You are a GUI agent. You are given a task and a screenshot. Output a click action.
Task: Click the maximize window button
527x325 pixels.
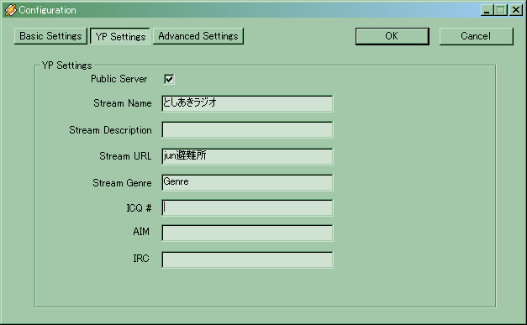coord(500,10)
